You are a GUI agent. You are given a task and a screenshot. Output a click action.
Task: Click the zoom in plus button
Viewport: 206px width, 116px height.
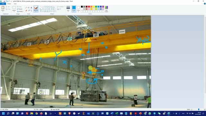(205, 110)
